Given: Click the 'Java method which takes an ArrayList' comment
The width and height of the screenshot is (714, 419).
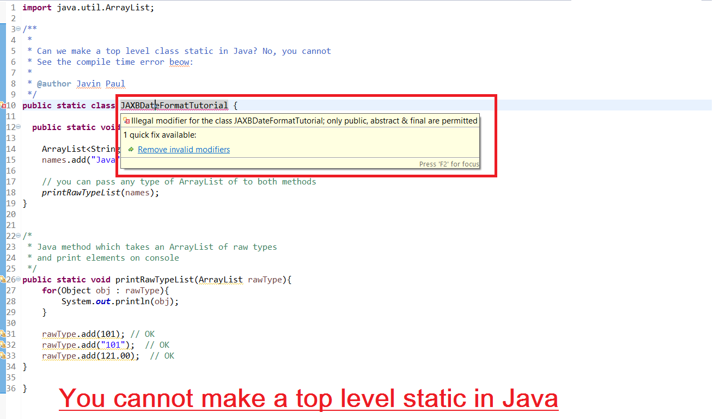Looking at the screenshot, I should (x=157, y=247).
